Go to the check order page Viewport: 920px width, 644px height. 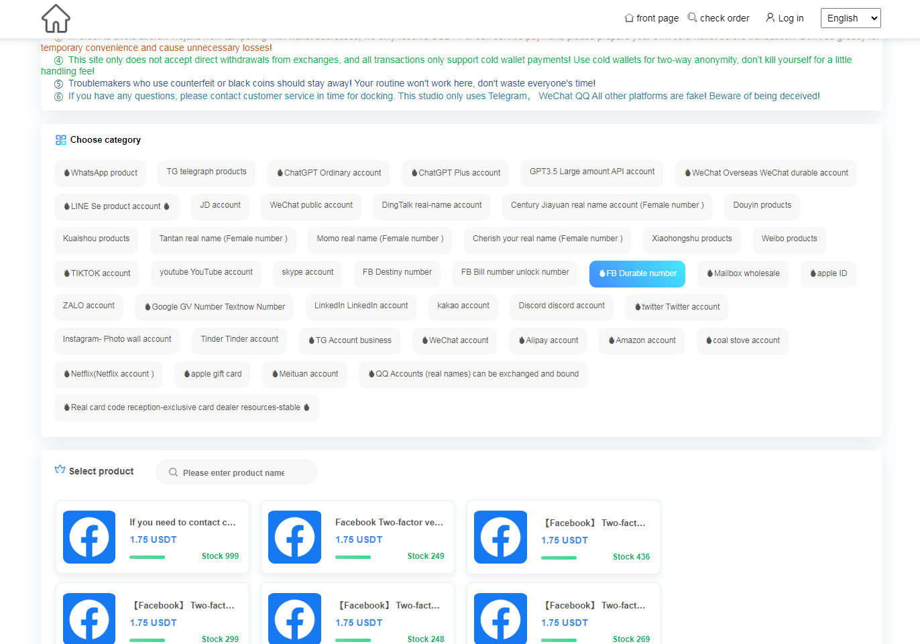tap(724, 18)
